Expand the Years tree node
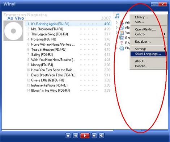This screenshot has height=142, width=170. pyautogui.click(x=116, y=33)
